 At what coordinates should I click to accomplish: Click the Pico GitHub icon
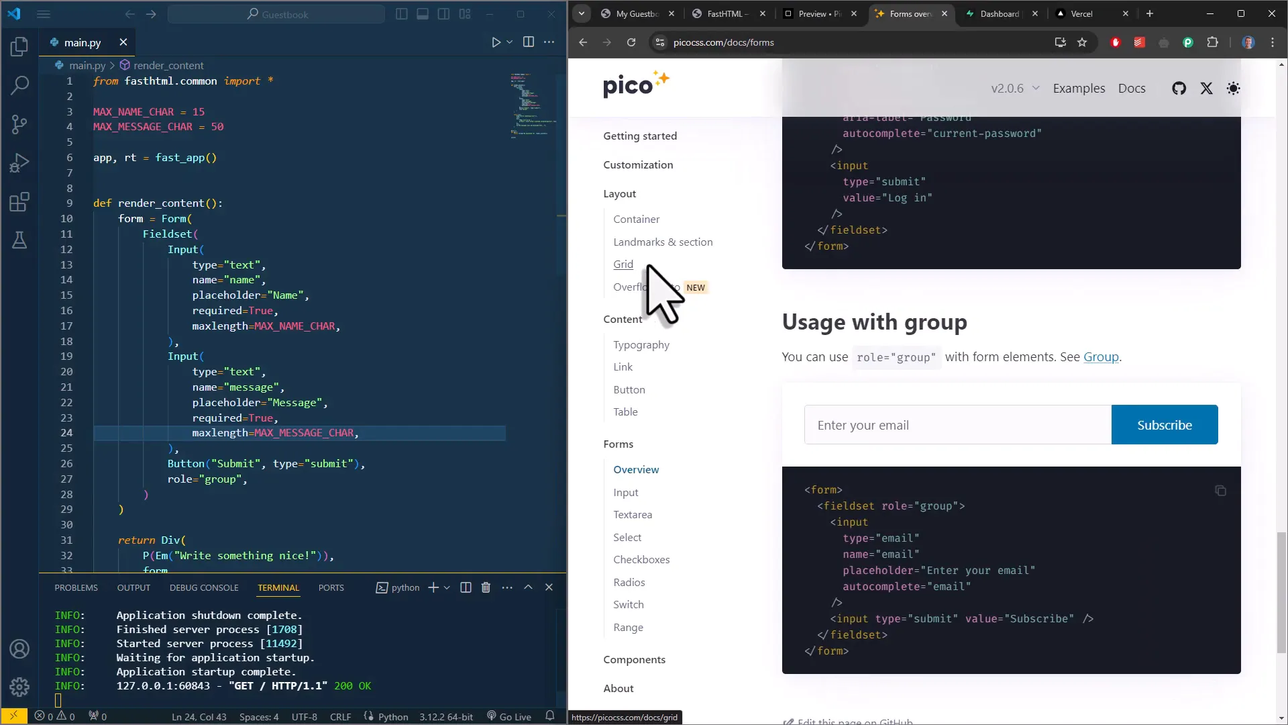[x=1179, y=89]
